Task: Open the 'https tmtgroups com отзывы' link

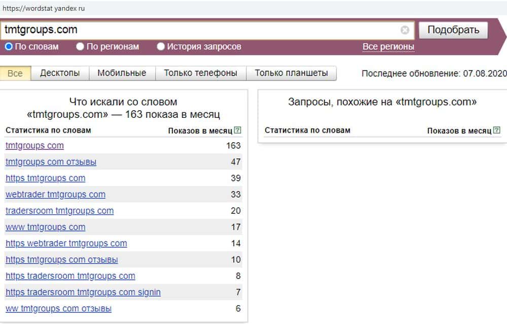Action: point(61,260)
